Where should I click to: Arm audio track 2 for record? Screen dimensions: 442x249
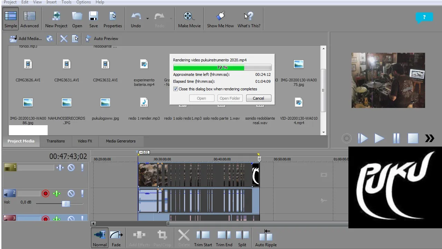click(x=46, y=193)
